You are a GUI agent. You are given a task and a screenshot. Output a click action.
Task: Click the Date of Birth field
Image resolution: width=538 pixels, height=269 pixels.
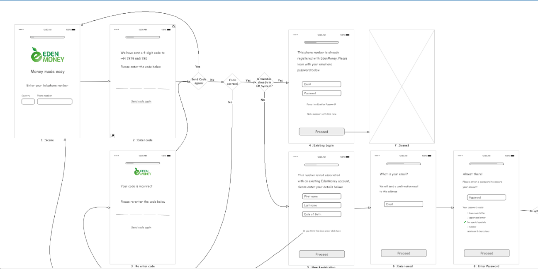321,214
